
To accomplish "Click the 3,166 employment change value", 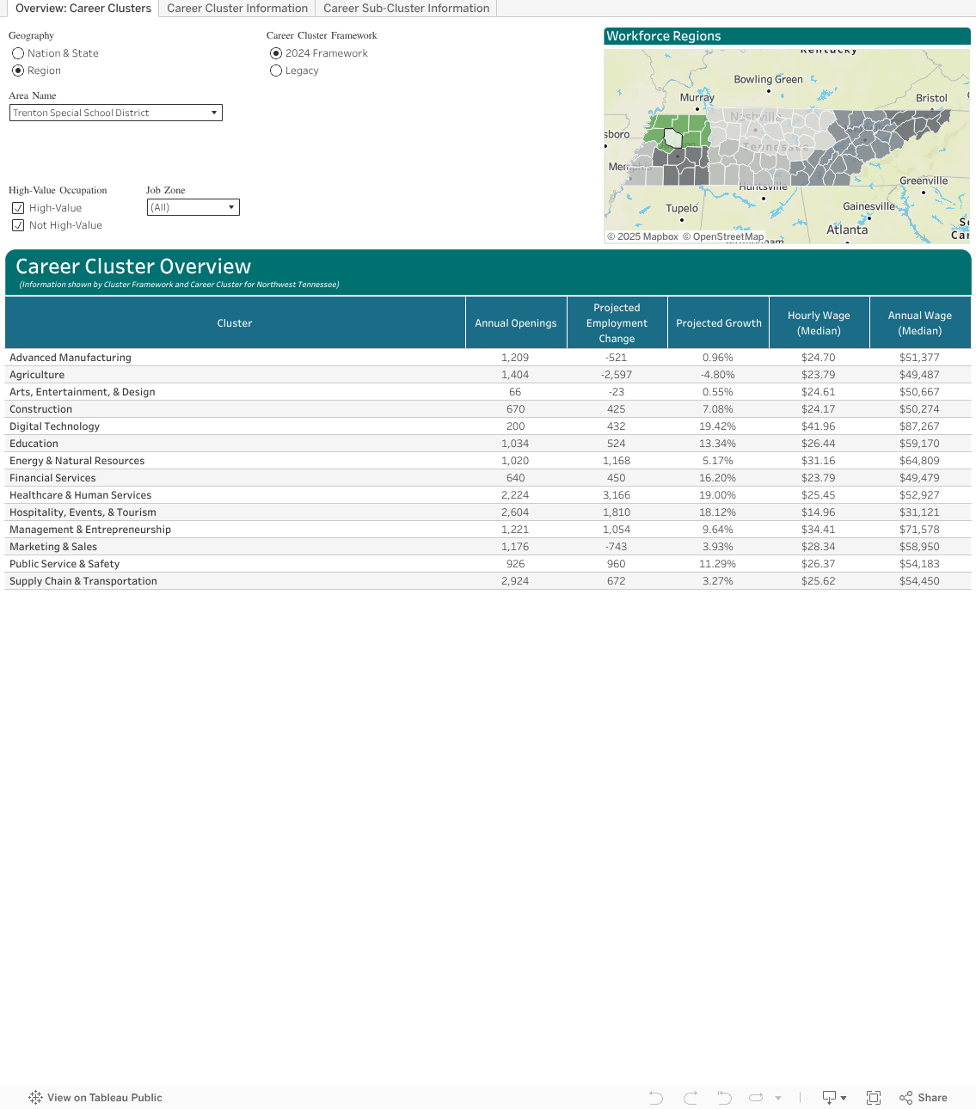I will pos(617,495).
